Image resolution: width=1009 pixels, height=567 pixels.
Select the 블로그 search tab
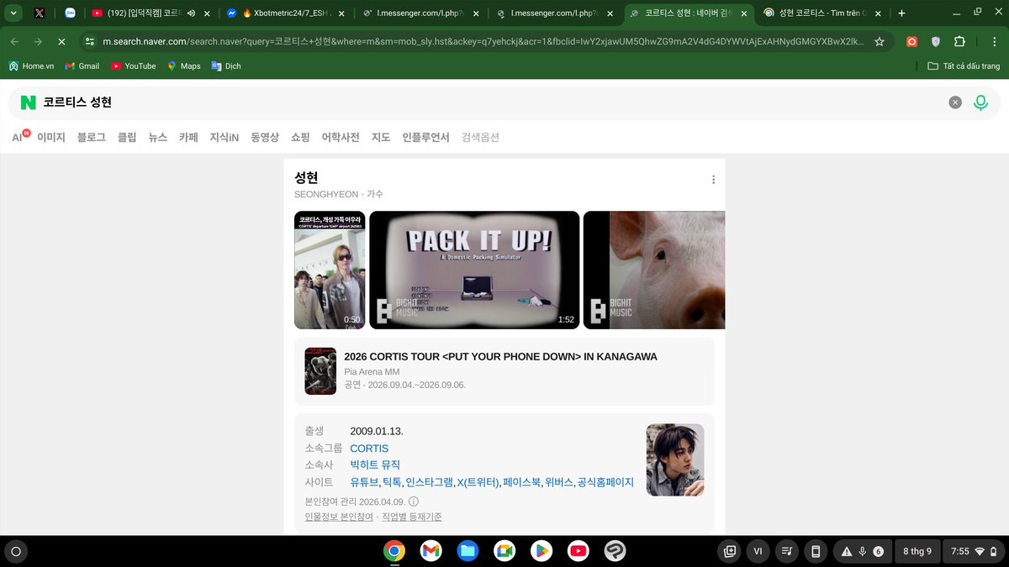[x=92, y=137]
